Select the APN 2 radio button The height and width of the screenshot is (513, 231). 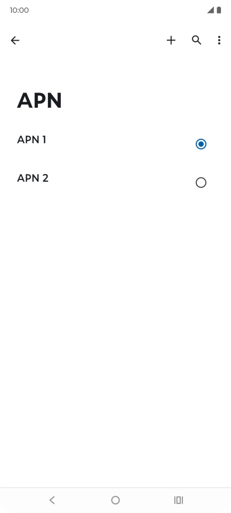201,182
